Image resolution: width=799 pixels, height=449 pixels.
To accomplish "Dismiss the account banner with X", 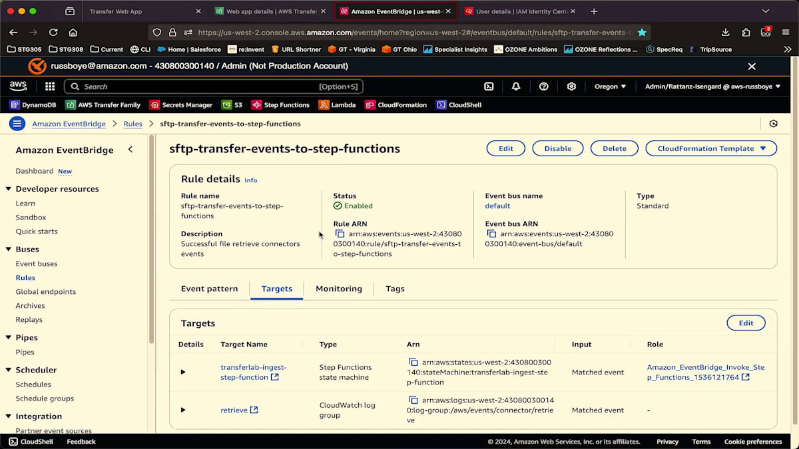I will pos(752,67).
